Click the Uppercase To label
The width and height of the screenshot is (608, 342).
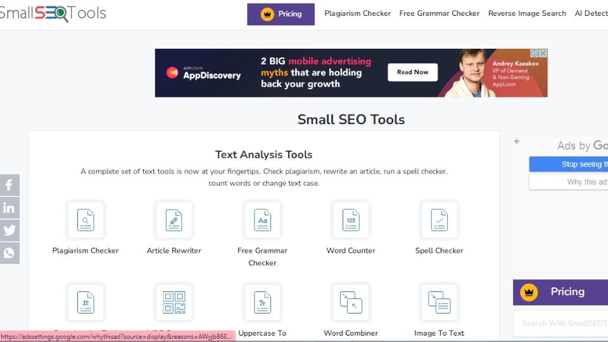(x=262, y=333)
